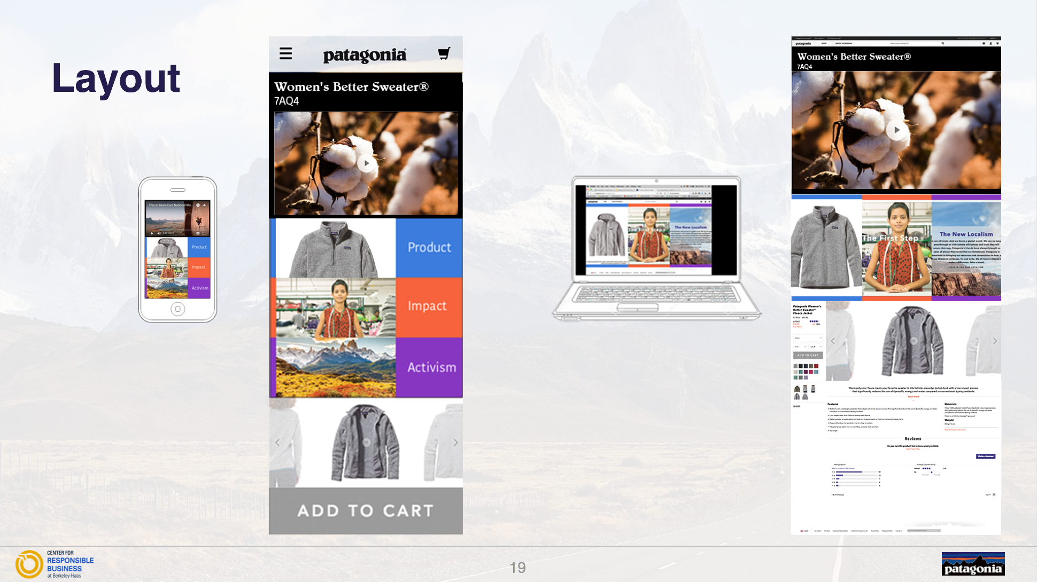Open the Qty dropdown in the desktop page mockup
Screen dimensions: 1037x582
pos(816,347)
